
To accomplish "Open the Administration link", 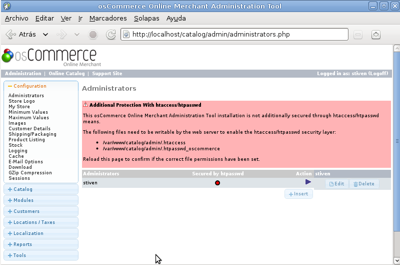I will [x=23, y=74].
